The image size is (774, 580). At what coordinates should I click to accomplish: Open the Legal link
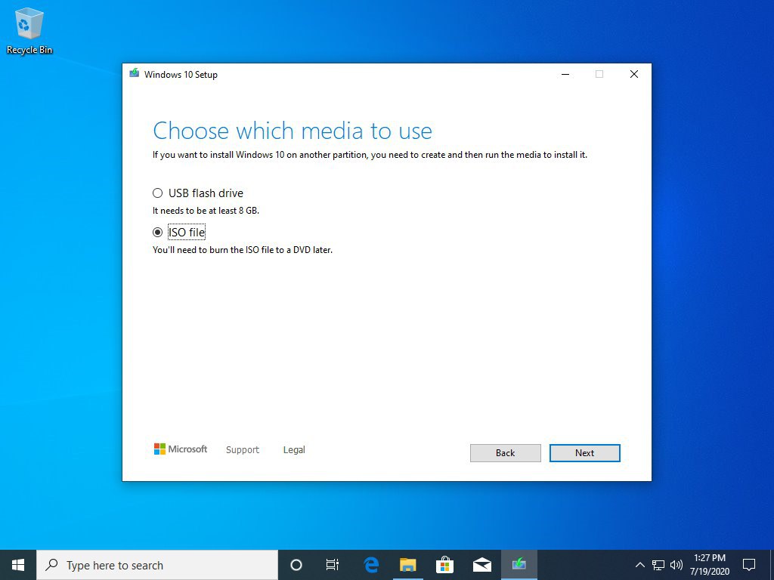(294, 450)
